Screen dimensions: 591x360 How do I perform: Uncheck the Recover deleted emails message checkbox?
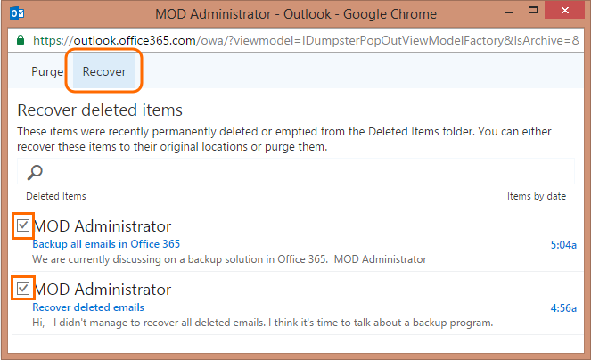click(23, 289)
